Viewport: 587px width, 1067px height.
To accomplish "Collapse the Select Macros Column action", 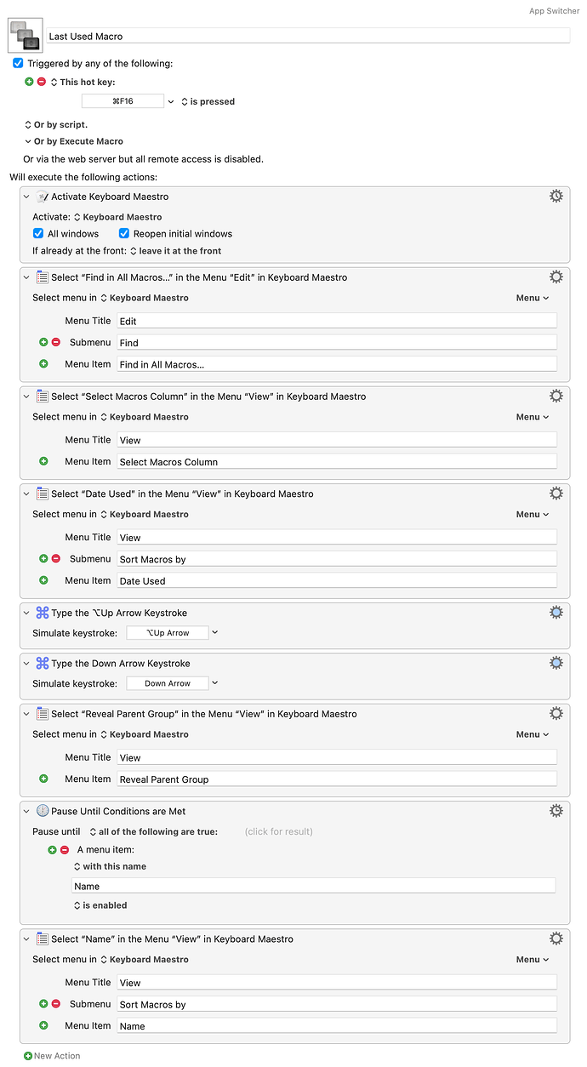I will tap(26, 397).
